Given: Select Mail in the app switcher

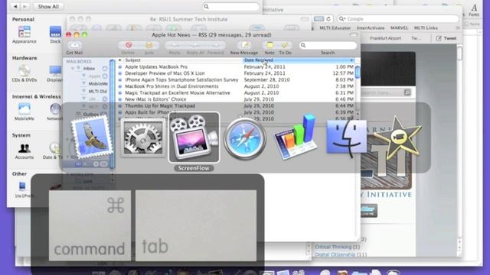Looking at the screenshot, I should coord(92,137).
